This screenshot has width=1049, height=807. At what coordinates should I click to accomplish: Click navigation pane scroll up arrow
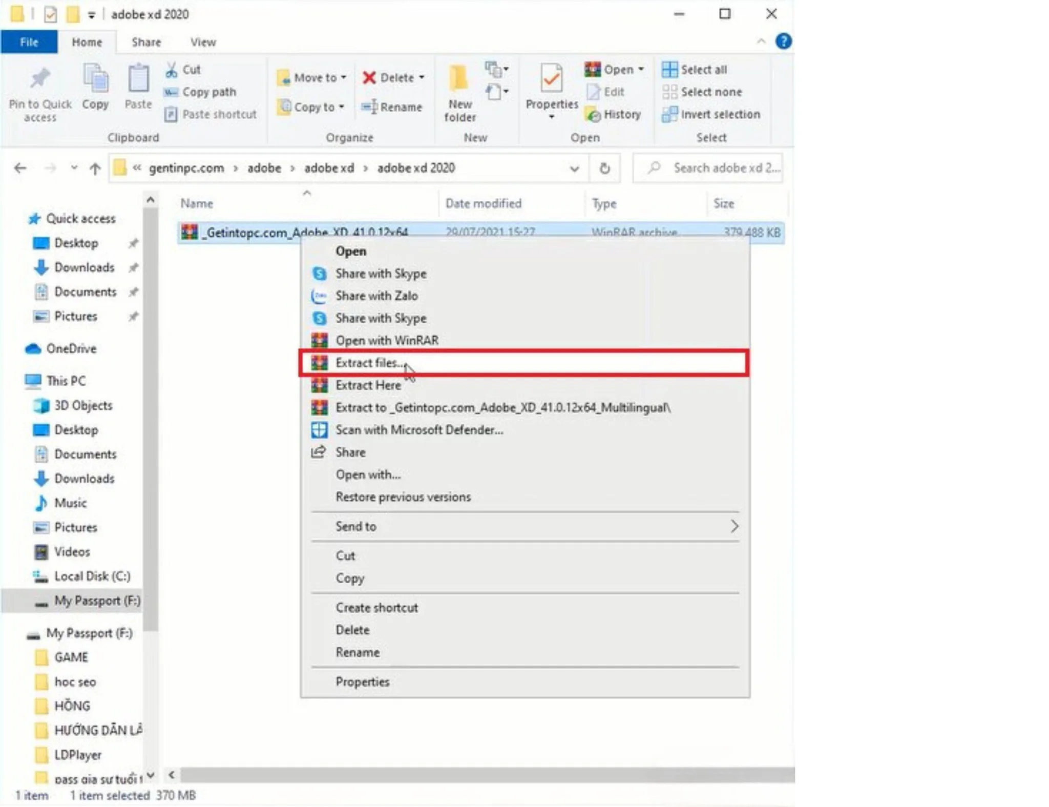pyautogui.click(x=150, y=199)
